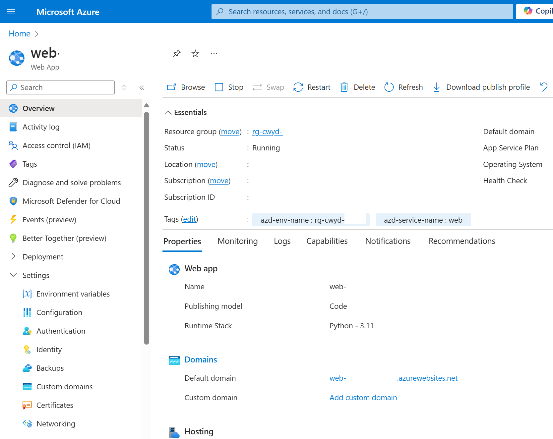Screen dimensions: 553x439
Task: Collapse the sidebar with double chevron
Action: click(142, 87)
